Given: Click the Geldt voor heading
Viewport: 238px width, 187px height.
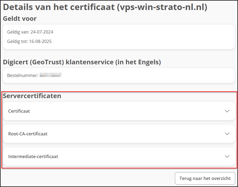Looking at the screenshot, I should coord(19,18).
